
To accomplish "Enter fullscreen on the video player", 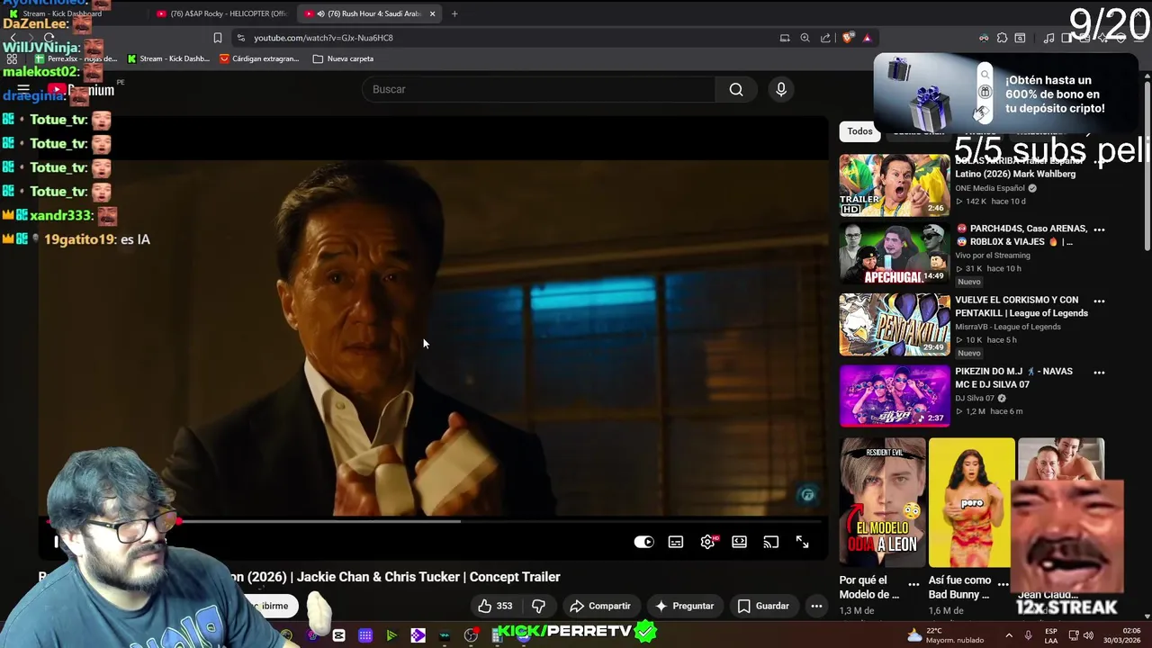I will 802,542.
